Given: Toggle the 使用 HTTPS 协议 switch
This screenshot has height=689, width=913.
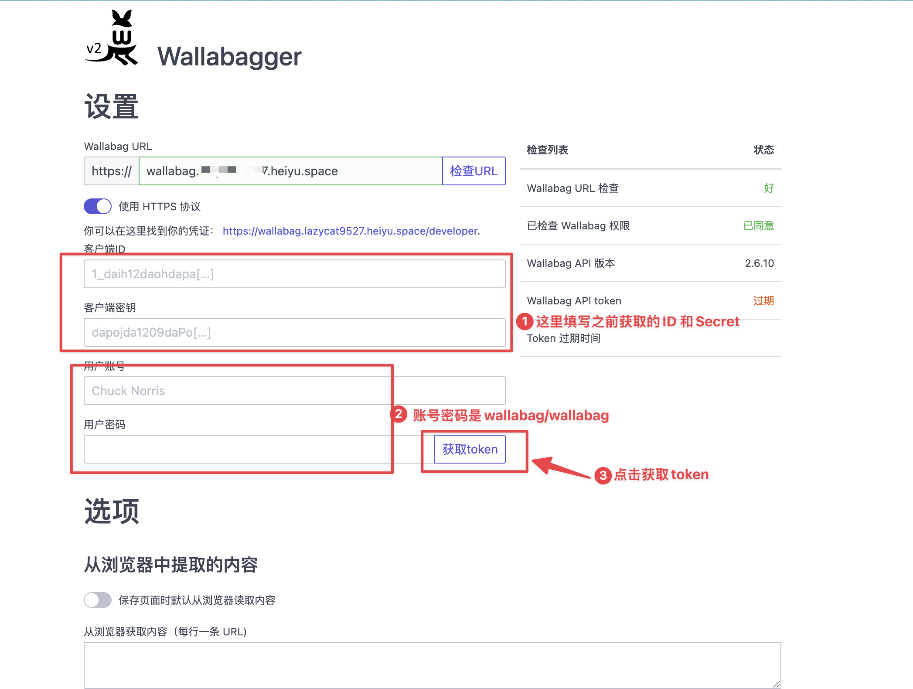Looking at the screenshot, I should pyautogui.click(x=98, y=206).
